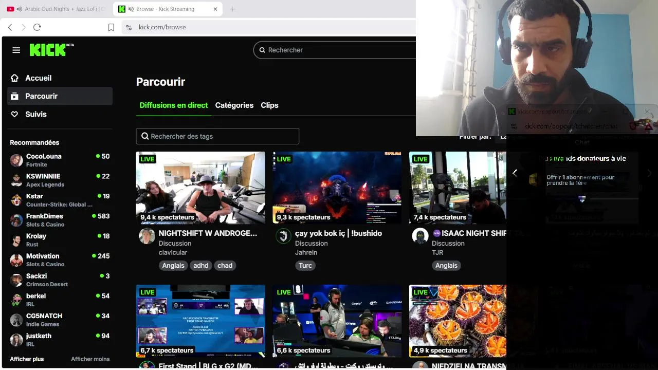Click "Crimson Desert" under Sackzi
Viewport: 658px width, 370px height.
point(47,284)
